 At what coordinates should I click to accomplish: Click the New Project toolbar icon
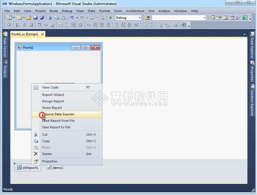click(9, 18)
